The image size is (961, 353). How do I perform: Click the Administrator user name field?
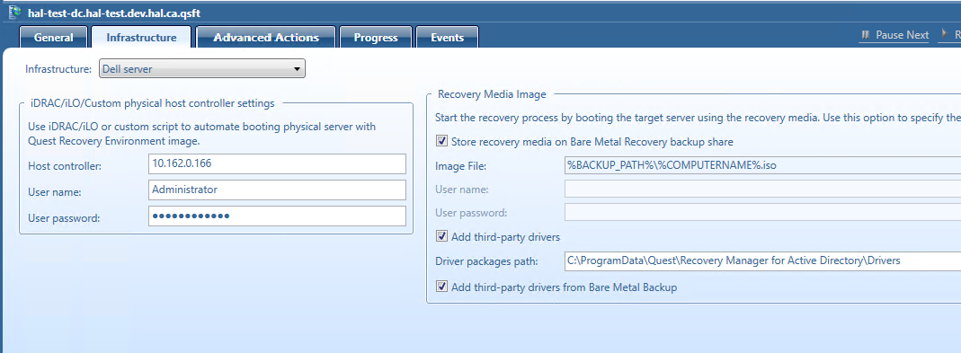click(277, 190)
